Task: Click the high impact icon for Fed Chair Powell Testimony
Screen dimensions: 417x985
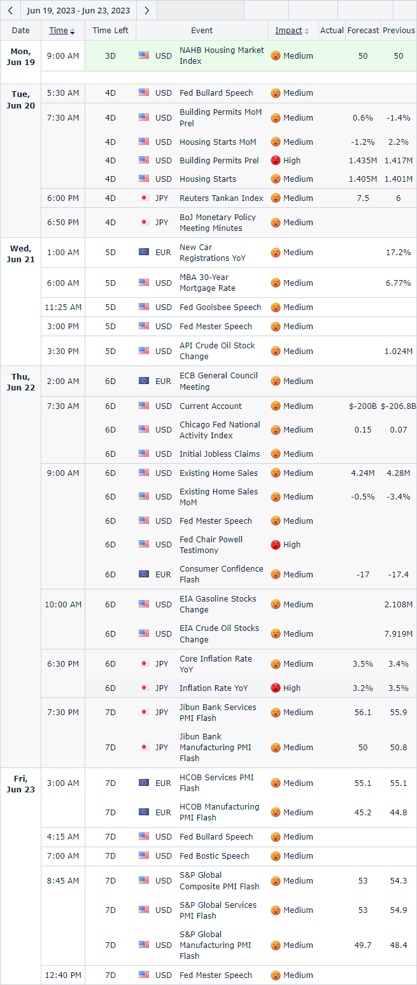Action: [x=276, y=545]
